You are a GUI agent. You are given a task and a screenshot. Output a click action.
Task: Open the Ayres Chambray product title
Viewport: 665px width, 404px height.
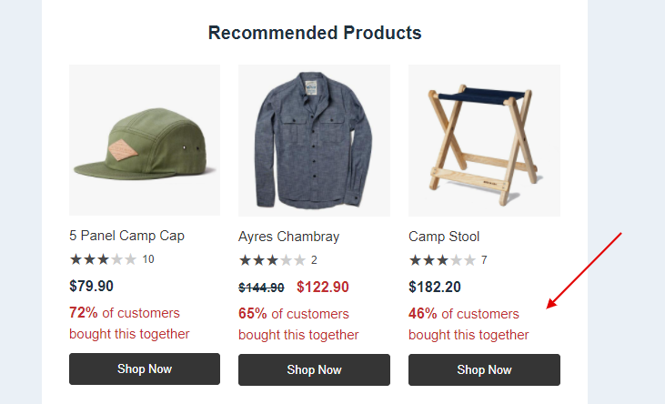tap(288, 237)
